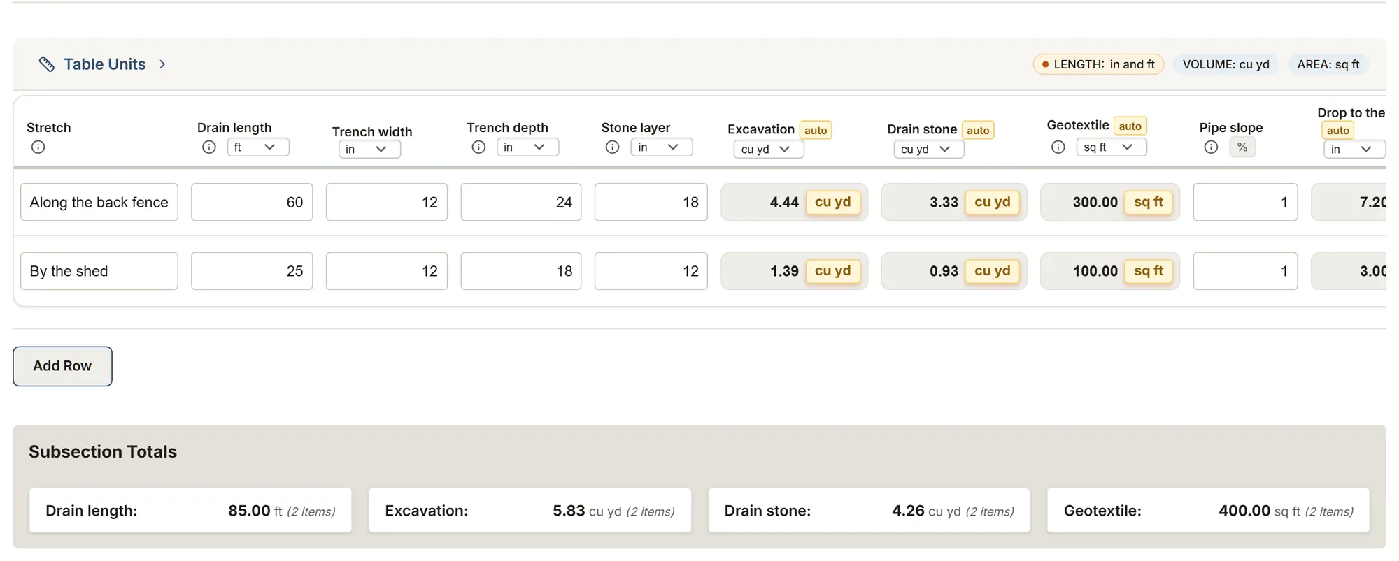Edit the 'By the shed' stretch name
This screenshot has height=561, width=1399.
pos(99,271)
